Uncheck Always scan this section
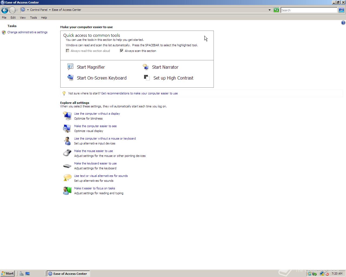Viewport: 346px width, 277px height. coord(122,51)
